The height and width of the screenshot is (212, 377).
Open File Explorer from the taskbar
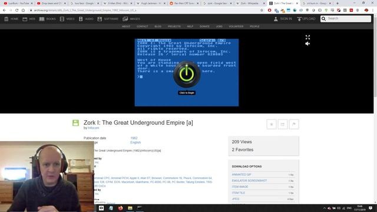tap(130, 208)
